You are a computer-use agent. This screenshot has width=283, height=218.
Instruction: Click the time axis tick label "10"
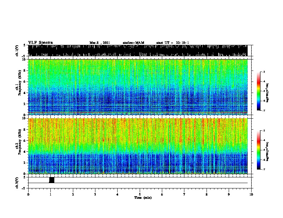[251, 194]
